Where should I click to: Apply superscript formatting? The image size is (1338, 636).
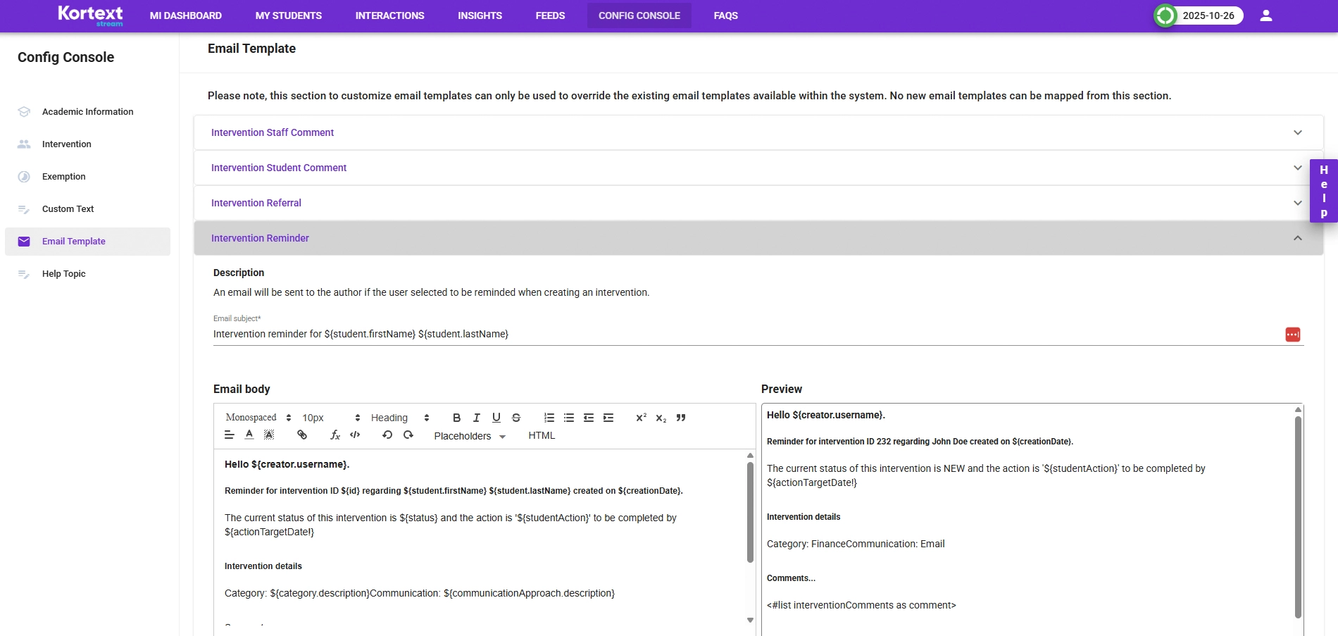pyautogui.click(x=640, y=418)
